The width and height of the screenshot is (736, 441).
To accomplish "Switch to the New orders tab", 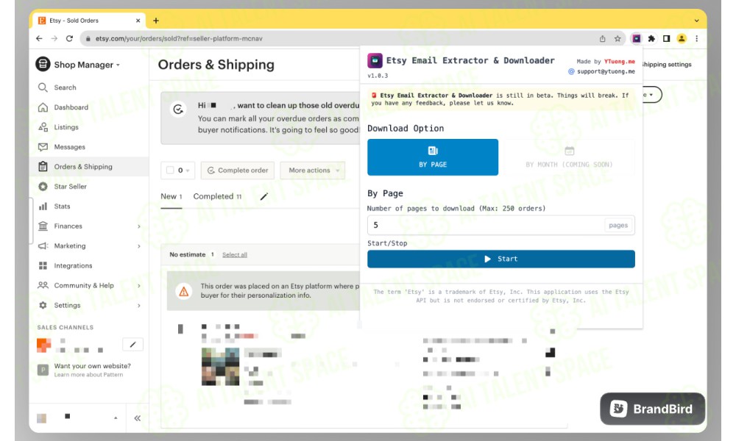I will [171, 196].
